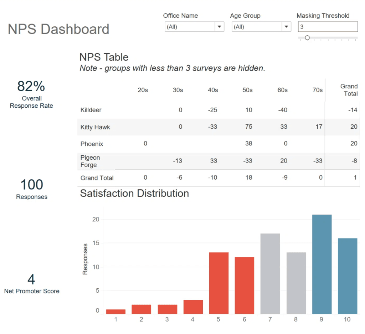Image resolution: width=365 pixels, height=334 pixels.
Task: Select the Kitty Hawk row label
Action: coord(95,127)
